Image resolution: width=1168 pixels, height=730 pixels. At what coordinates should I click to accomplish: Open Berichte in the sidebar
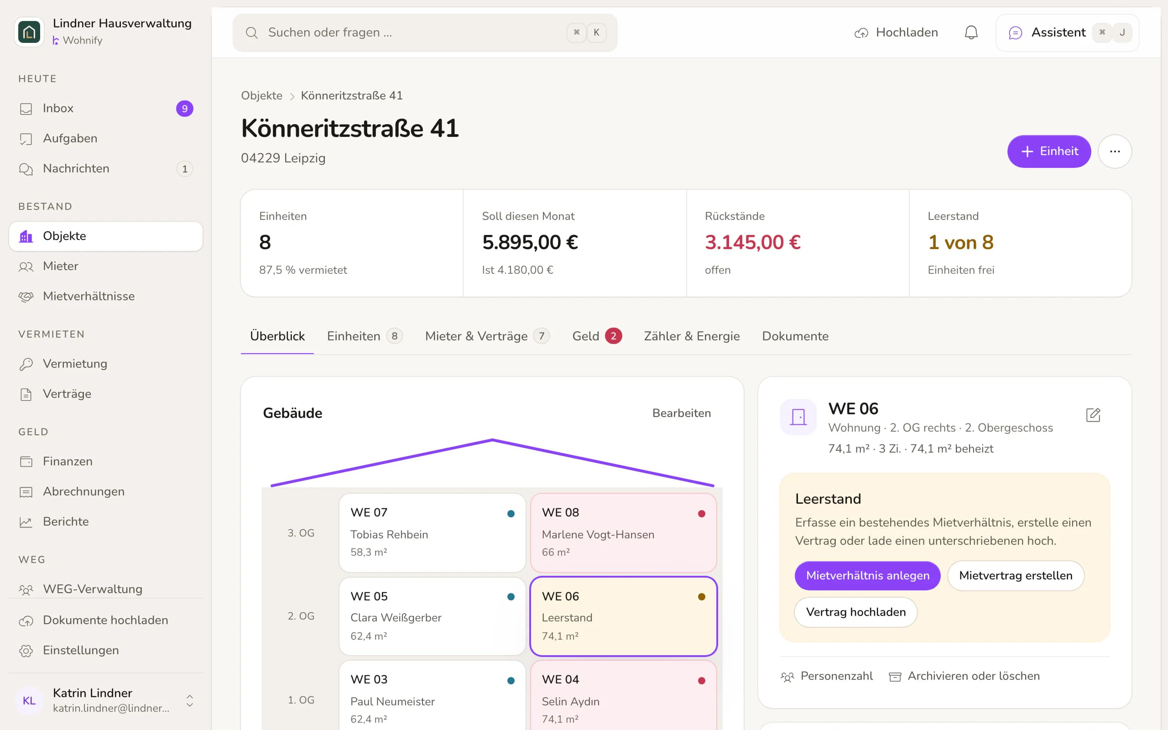[106, 521]
